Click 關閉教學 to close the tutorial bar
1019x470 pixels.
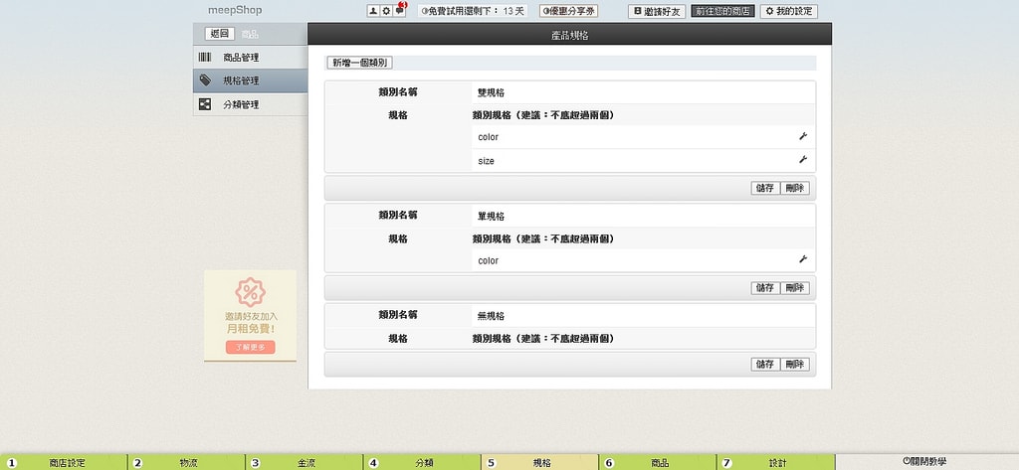tap(924, 462)
